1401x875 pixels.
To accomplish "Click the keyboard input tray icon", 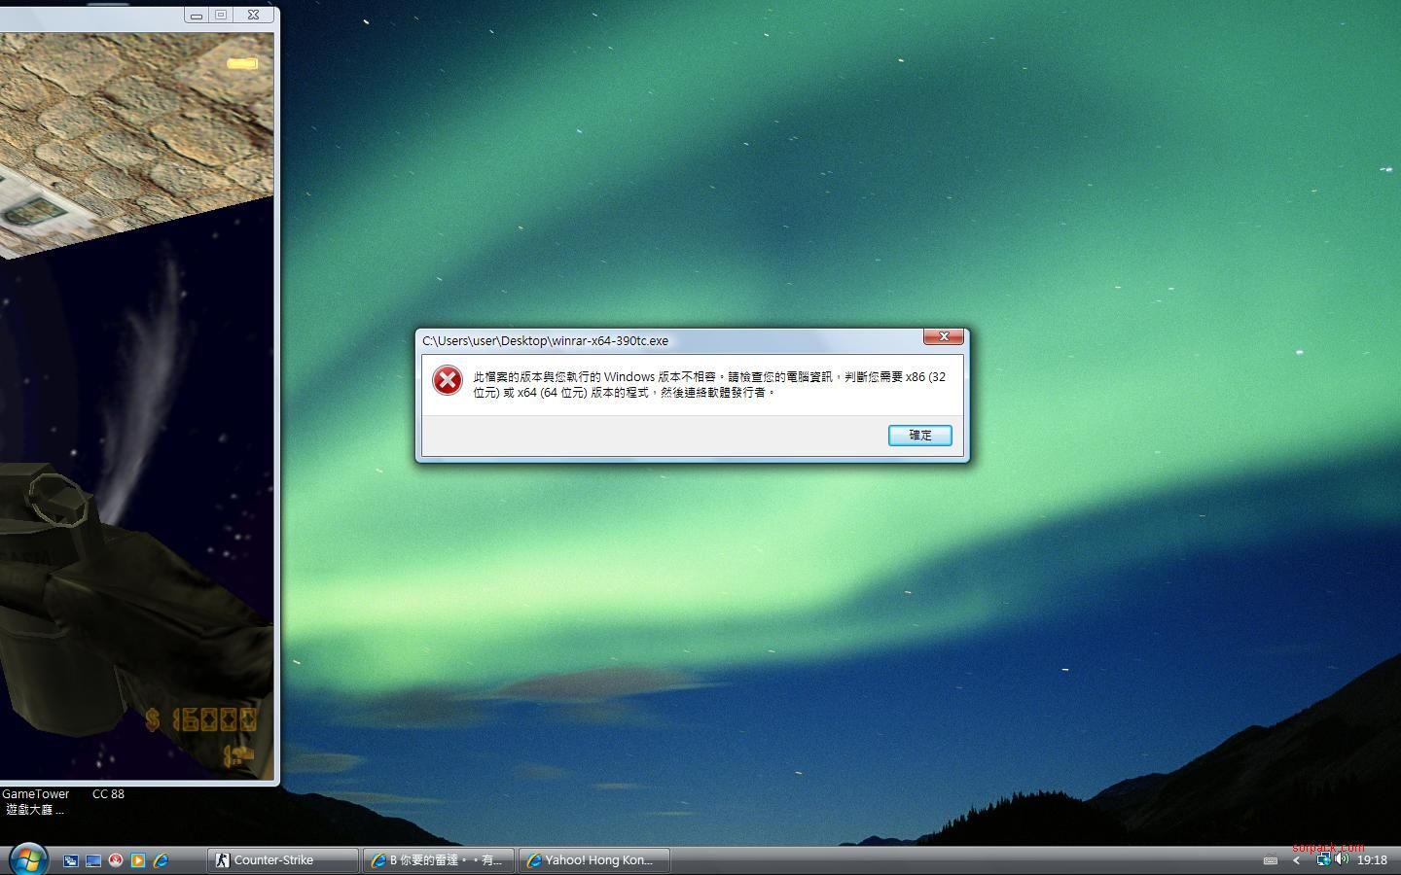I will tap(1270, 860).
